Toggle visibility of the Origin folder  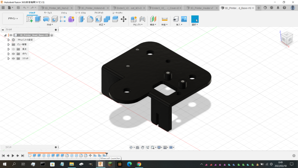pos(13,49)
